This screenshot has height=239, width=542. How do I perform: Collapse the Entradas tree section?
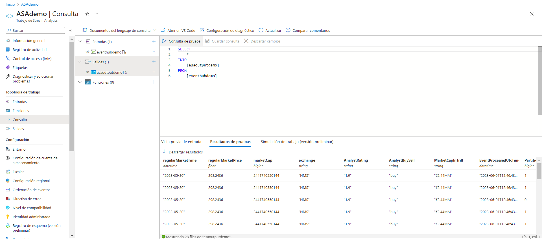80,42
